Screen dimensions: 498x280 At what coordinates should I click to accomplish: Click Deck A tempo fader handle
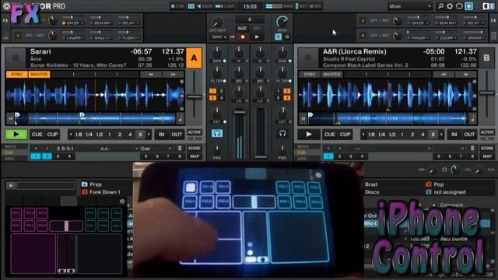click(x=195, y=96)
